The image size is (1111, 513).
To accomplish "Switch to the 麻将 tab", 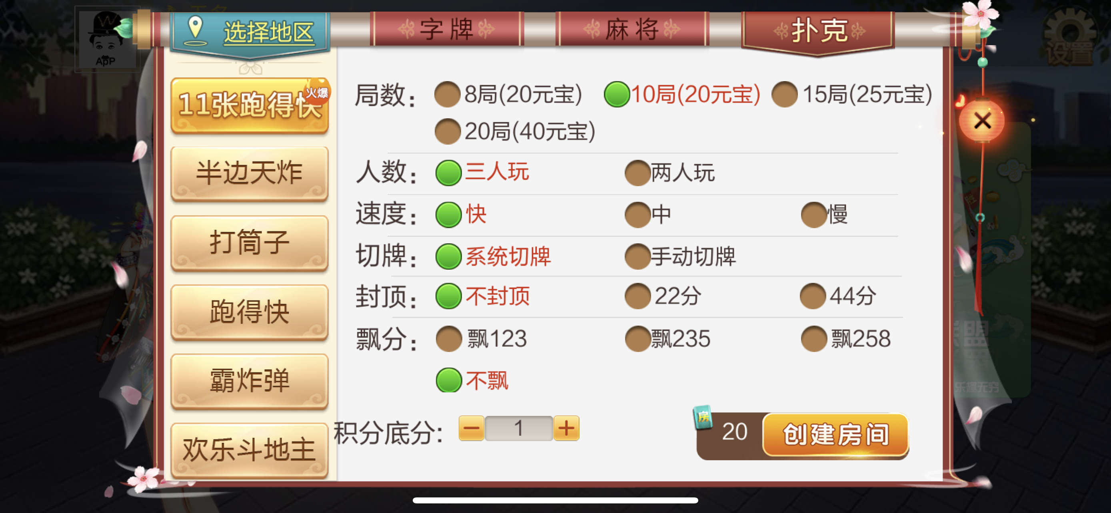I will (632, 29).
